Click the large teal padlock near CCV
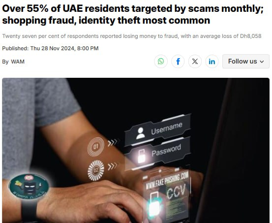This screenshot has width=272, height=223. coord(154,204)
